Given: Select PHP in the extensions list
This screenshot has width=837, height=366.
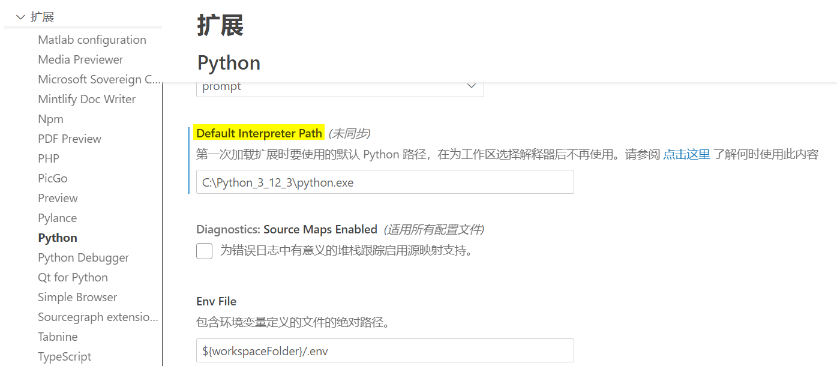Looking at the screenshot, I should tap(49, 158).
